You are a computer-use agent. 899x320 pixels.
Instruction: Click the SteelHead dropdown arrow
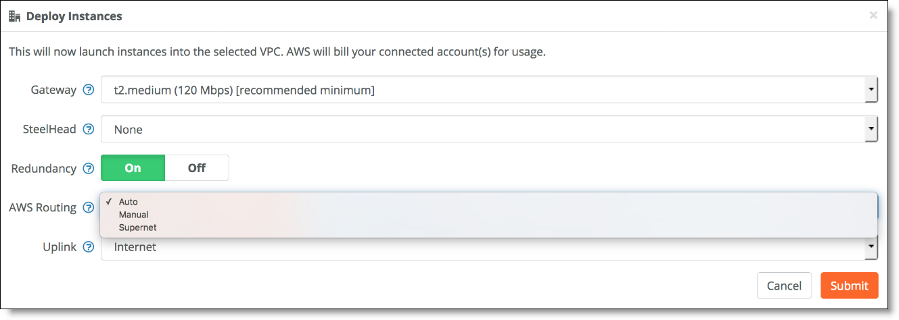click(x=871, y=128)
